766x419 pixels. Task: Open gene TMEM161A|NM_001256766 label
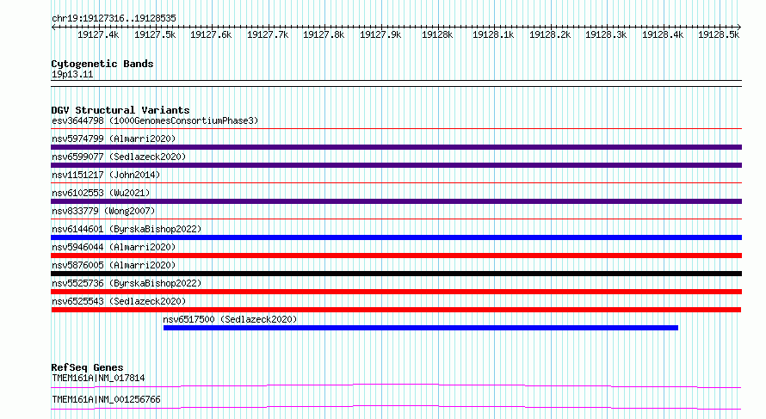106,399
